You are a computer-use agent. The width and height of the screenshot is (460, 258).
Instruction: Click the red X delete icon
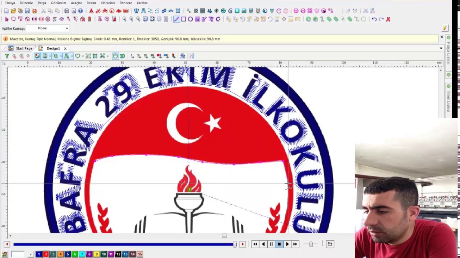(388, 19)
